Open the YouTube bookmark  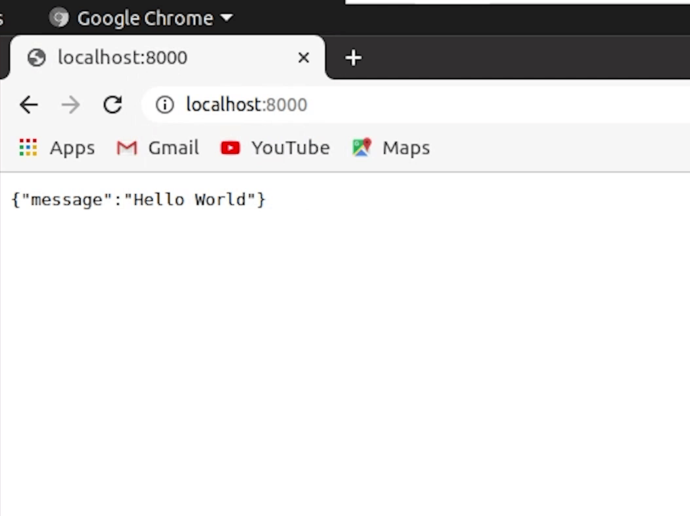(290, 148)
